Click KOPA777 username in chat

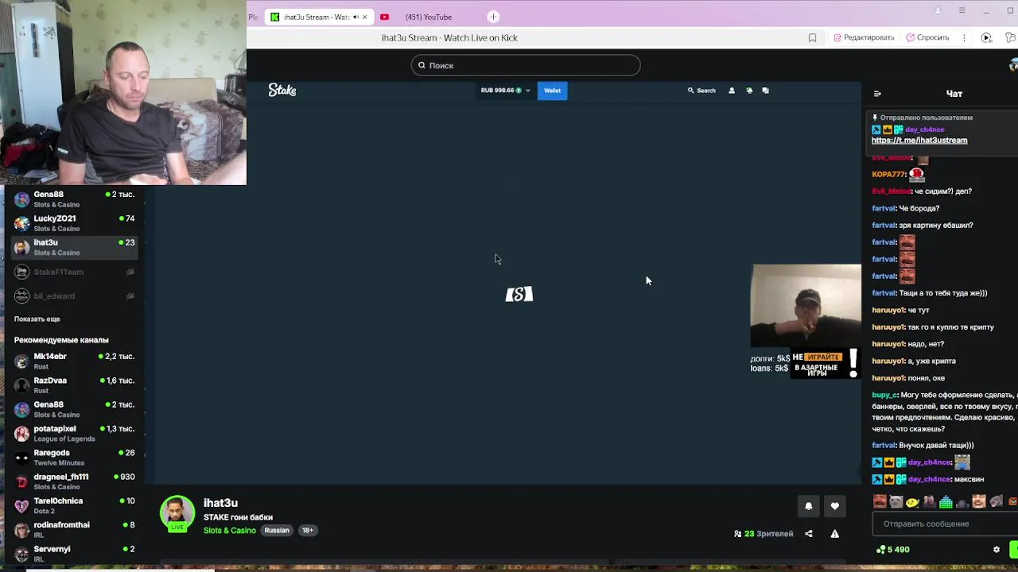(889, 174)
